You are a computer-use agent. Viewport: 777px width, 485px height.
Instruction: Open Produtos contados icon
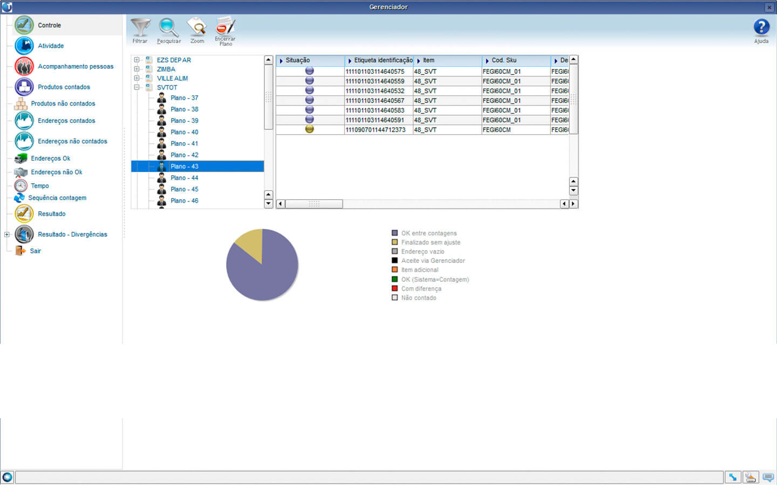click(x=24, y=87)
